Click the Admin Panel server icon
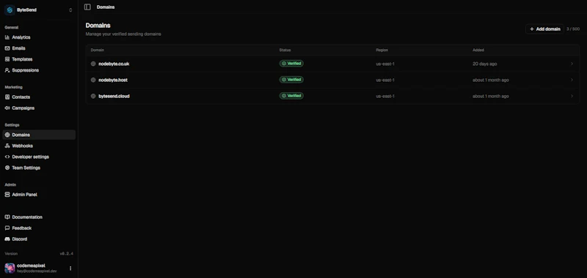The height and width of the screenshot is (278, 587). tap(7, 195)
